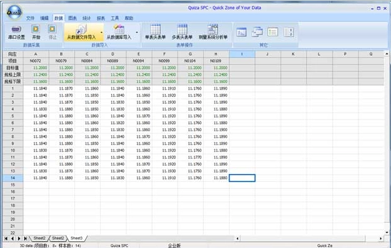Image resolution: width=391 pixels, height=248 pixels.
Task: Click the 目标值 row header
Action: [x=13, y=68]
